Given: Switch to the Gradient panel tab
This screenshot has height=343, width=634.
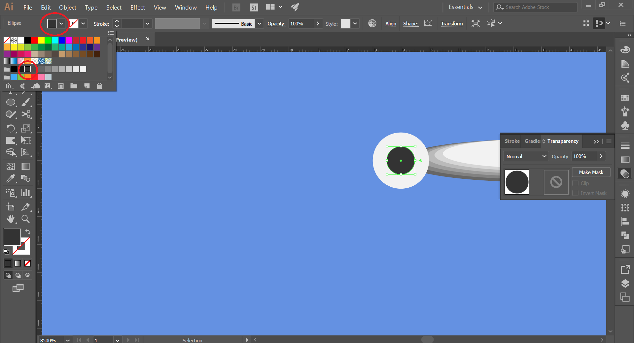Looking at the screenshot, I should tap(532, 141).
